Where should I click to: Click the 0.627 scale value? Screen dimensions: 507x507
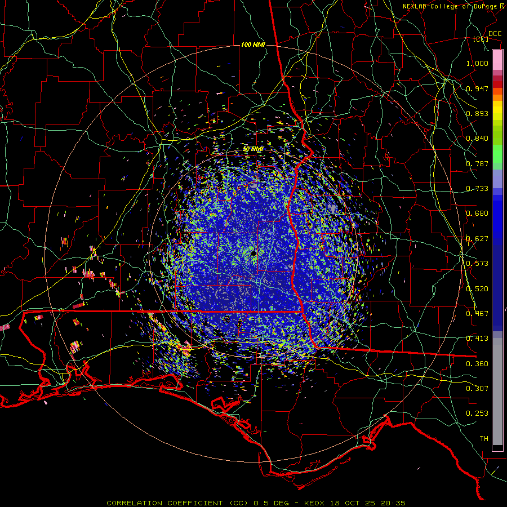coord(477,239)
